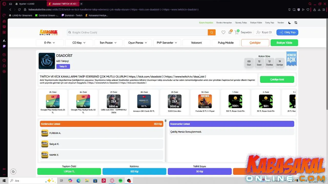Click the participants list scrollbar
This screenshot has width=328, height=184.
(166, 121)
